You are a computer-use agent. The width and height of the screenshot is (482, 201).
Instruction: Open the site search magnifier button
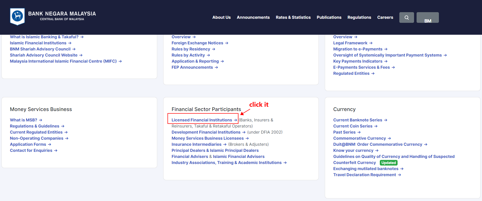pos(406,17)
